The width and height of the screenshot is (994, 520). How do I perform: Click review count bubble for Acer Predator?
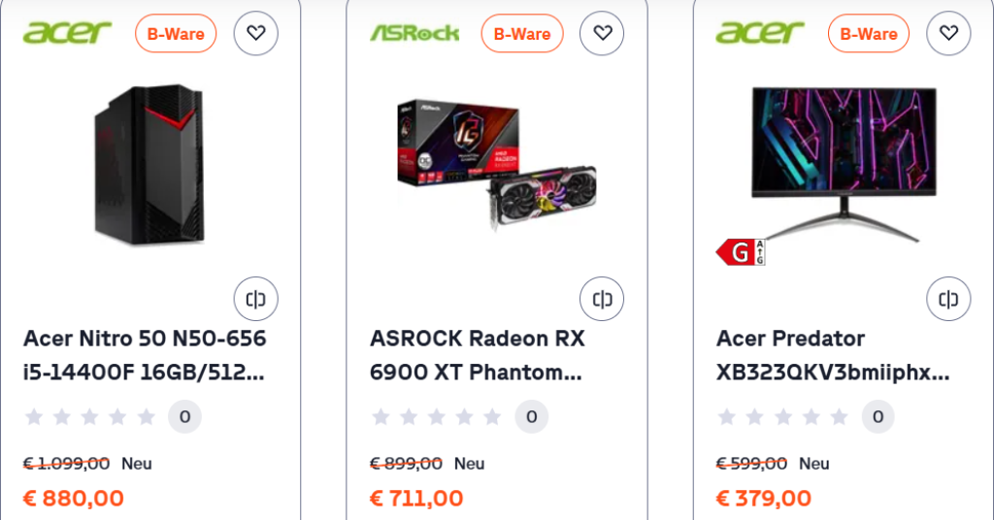point(878,417)
